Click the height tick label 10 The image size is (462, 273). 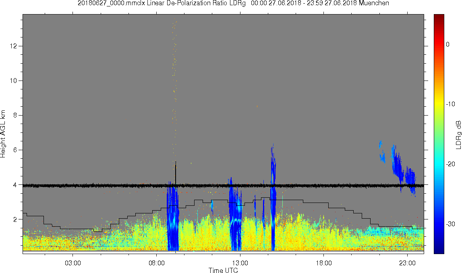click(14, 81)
